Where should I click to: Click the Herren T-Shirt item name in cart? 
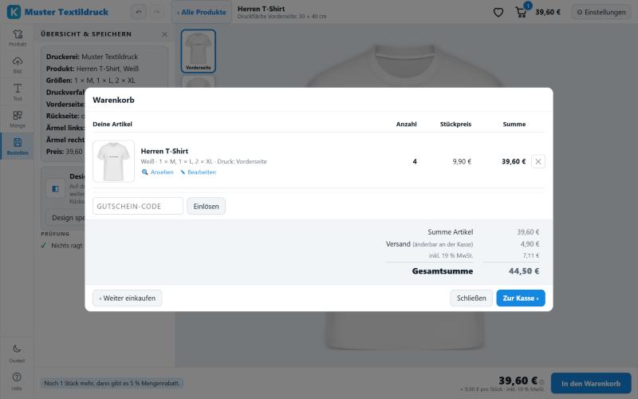click(164, 151)
